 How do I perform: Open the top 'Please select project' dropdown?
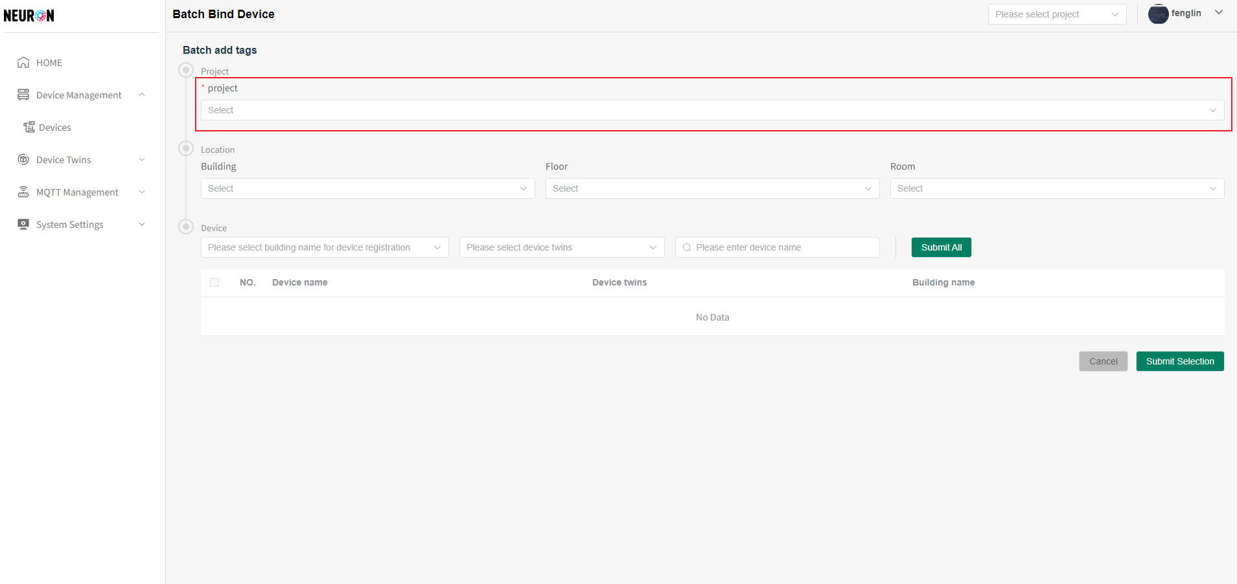pos(1057,14)
